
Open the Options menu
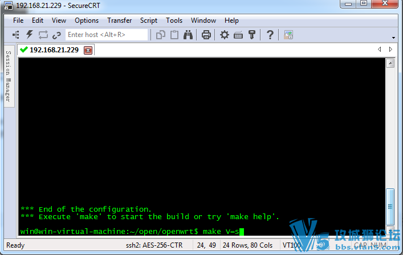[87, 20]
